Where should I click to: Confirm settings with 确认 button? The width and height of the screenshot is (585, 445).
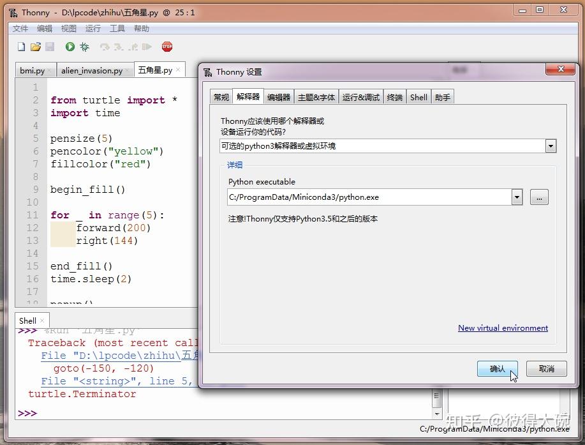coord(497,368)
